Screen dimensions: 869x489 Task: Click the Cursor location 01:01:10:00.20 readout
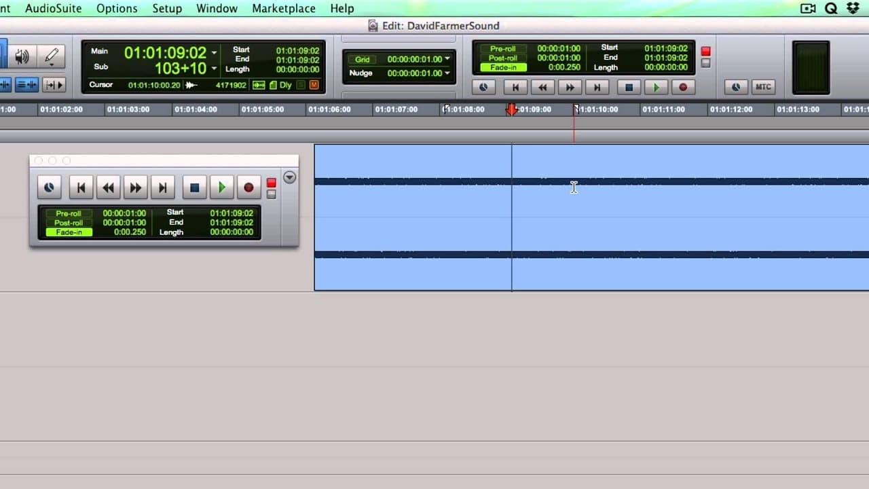[x=154, y=85]
